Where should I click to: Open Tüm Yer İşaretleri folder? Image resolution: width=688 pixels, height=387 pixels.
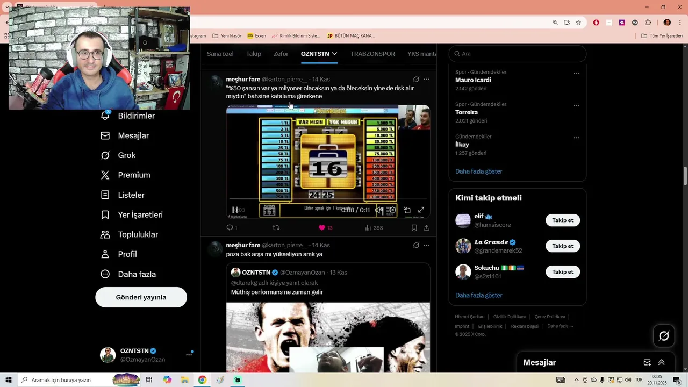662,36
